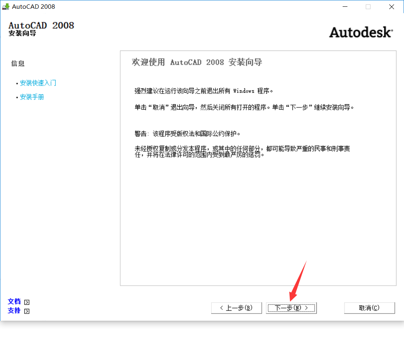Click the 信息 sidebar heading
The image size is (404, 345).
[x=18, y=63]
